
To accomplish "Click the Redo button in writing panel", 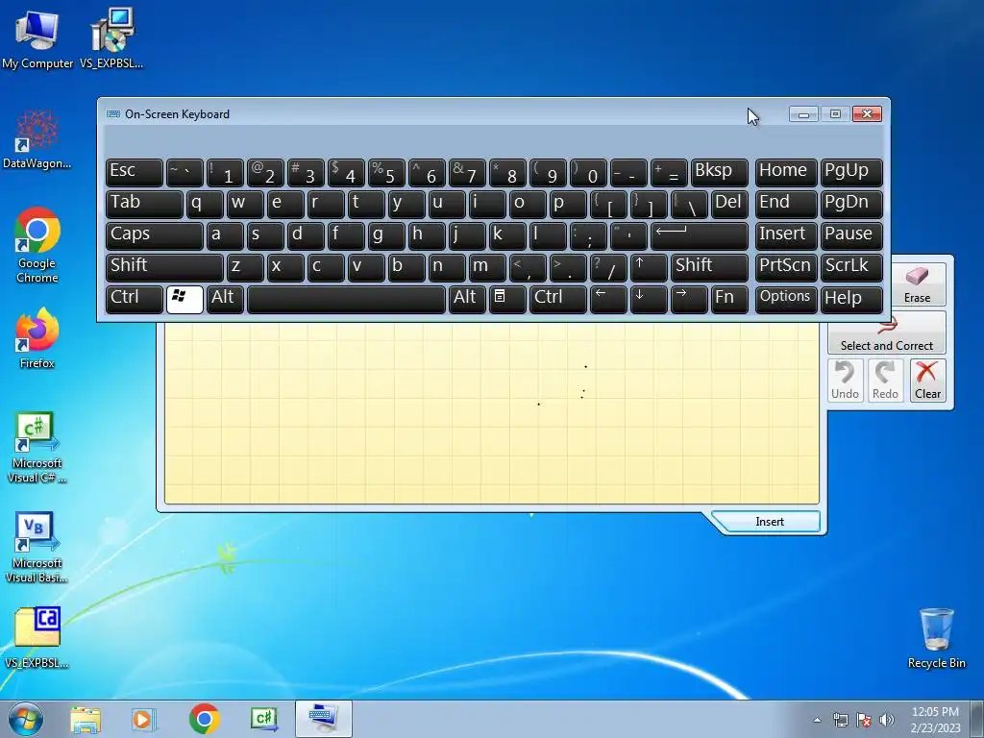I will click(x=885, y=381).
